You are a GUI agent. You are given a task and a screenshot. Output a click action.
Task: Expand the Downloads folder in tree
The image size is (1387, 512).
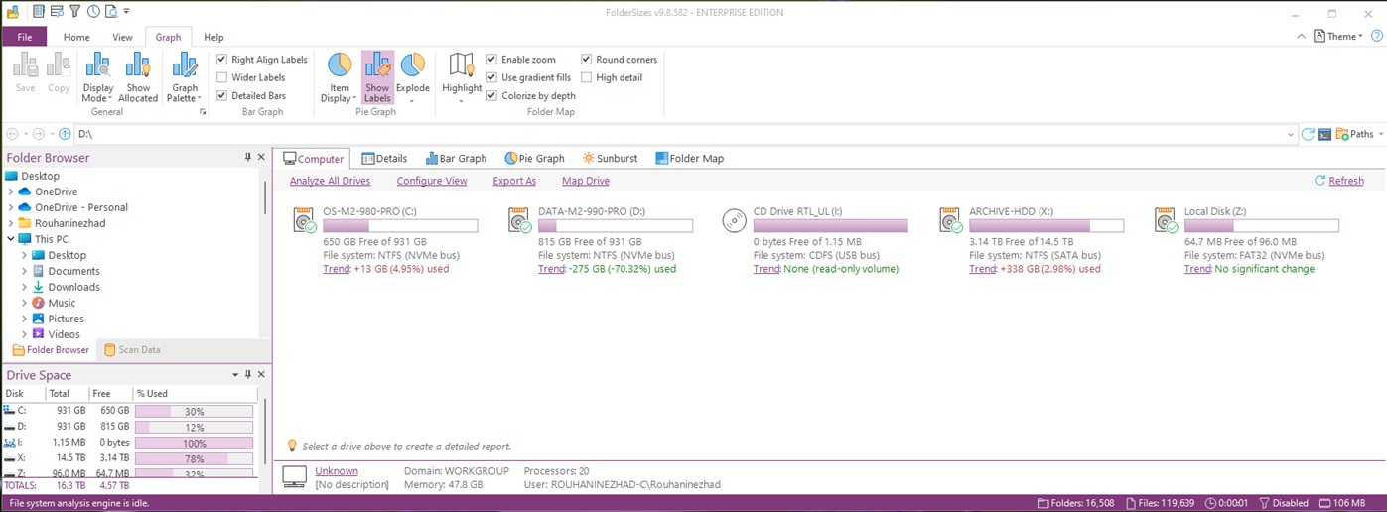(x=25, y=287)
